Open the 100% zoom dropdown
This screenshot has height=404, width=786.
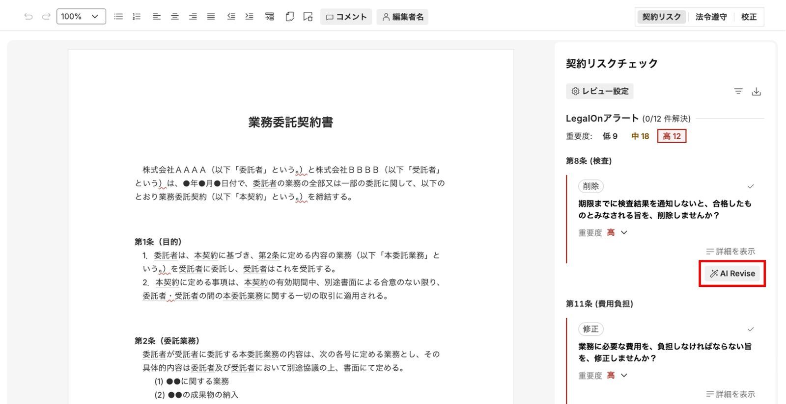pos(81,17)
